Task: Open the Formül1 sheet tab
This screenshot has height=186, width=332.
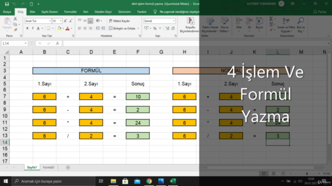Action: (x=49, y=167)
